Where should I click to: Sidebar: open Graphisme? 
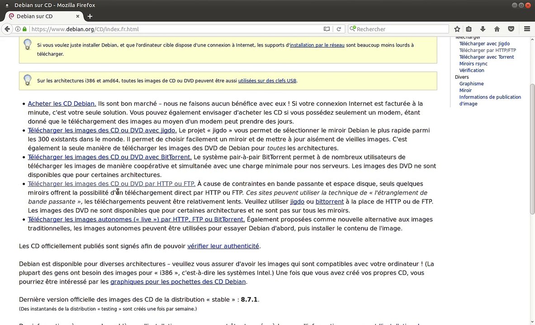coord(471,84)
